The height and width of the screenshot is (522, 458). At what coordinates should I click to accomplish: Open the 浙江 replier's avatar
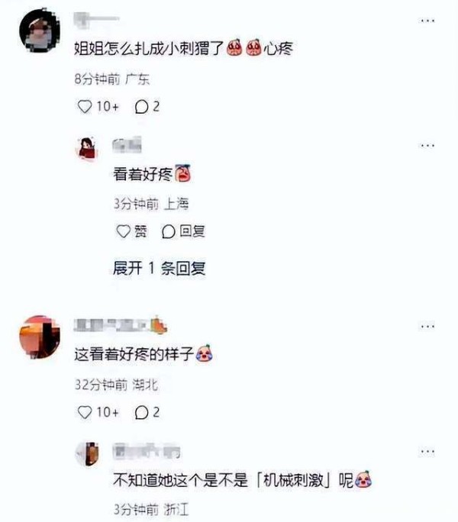(88, 453)
